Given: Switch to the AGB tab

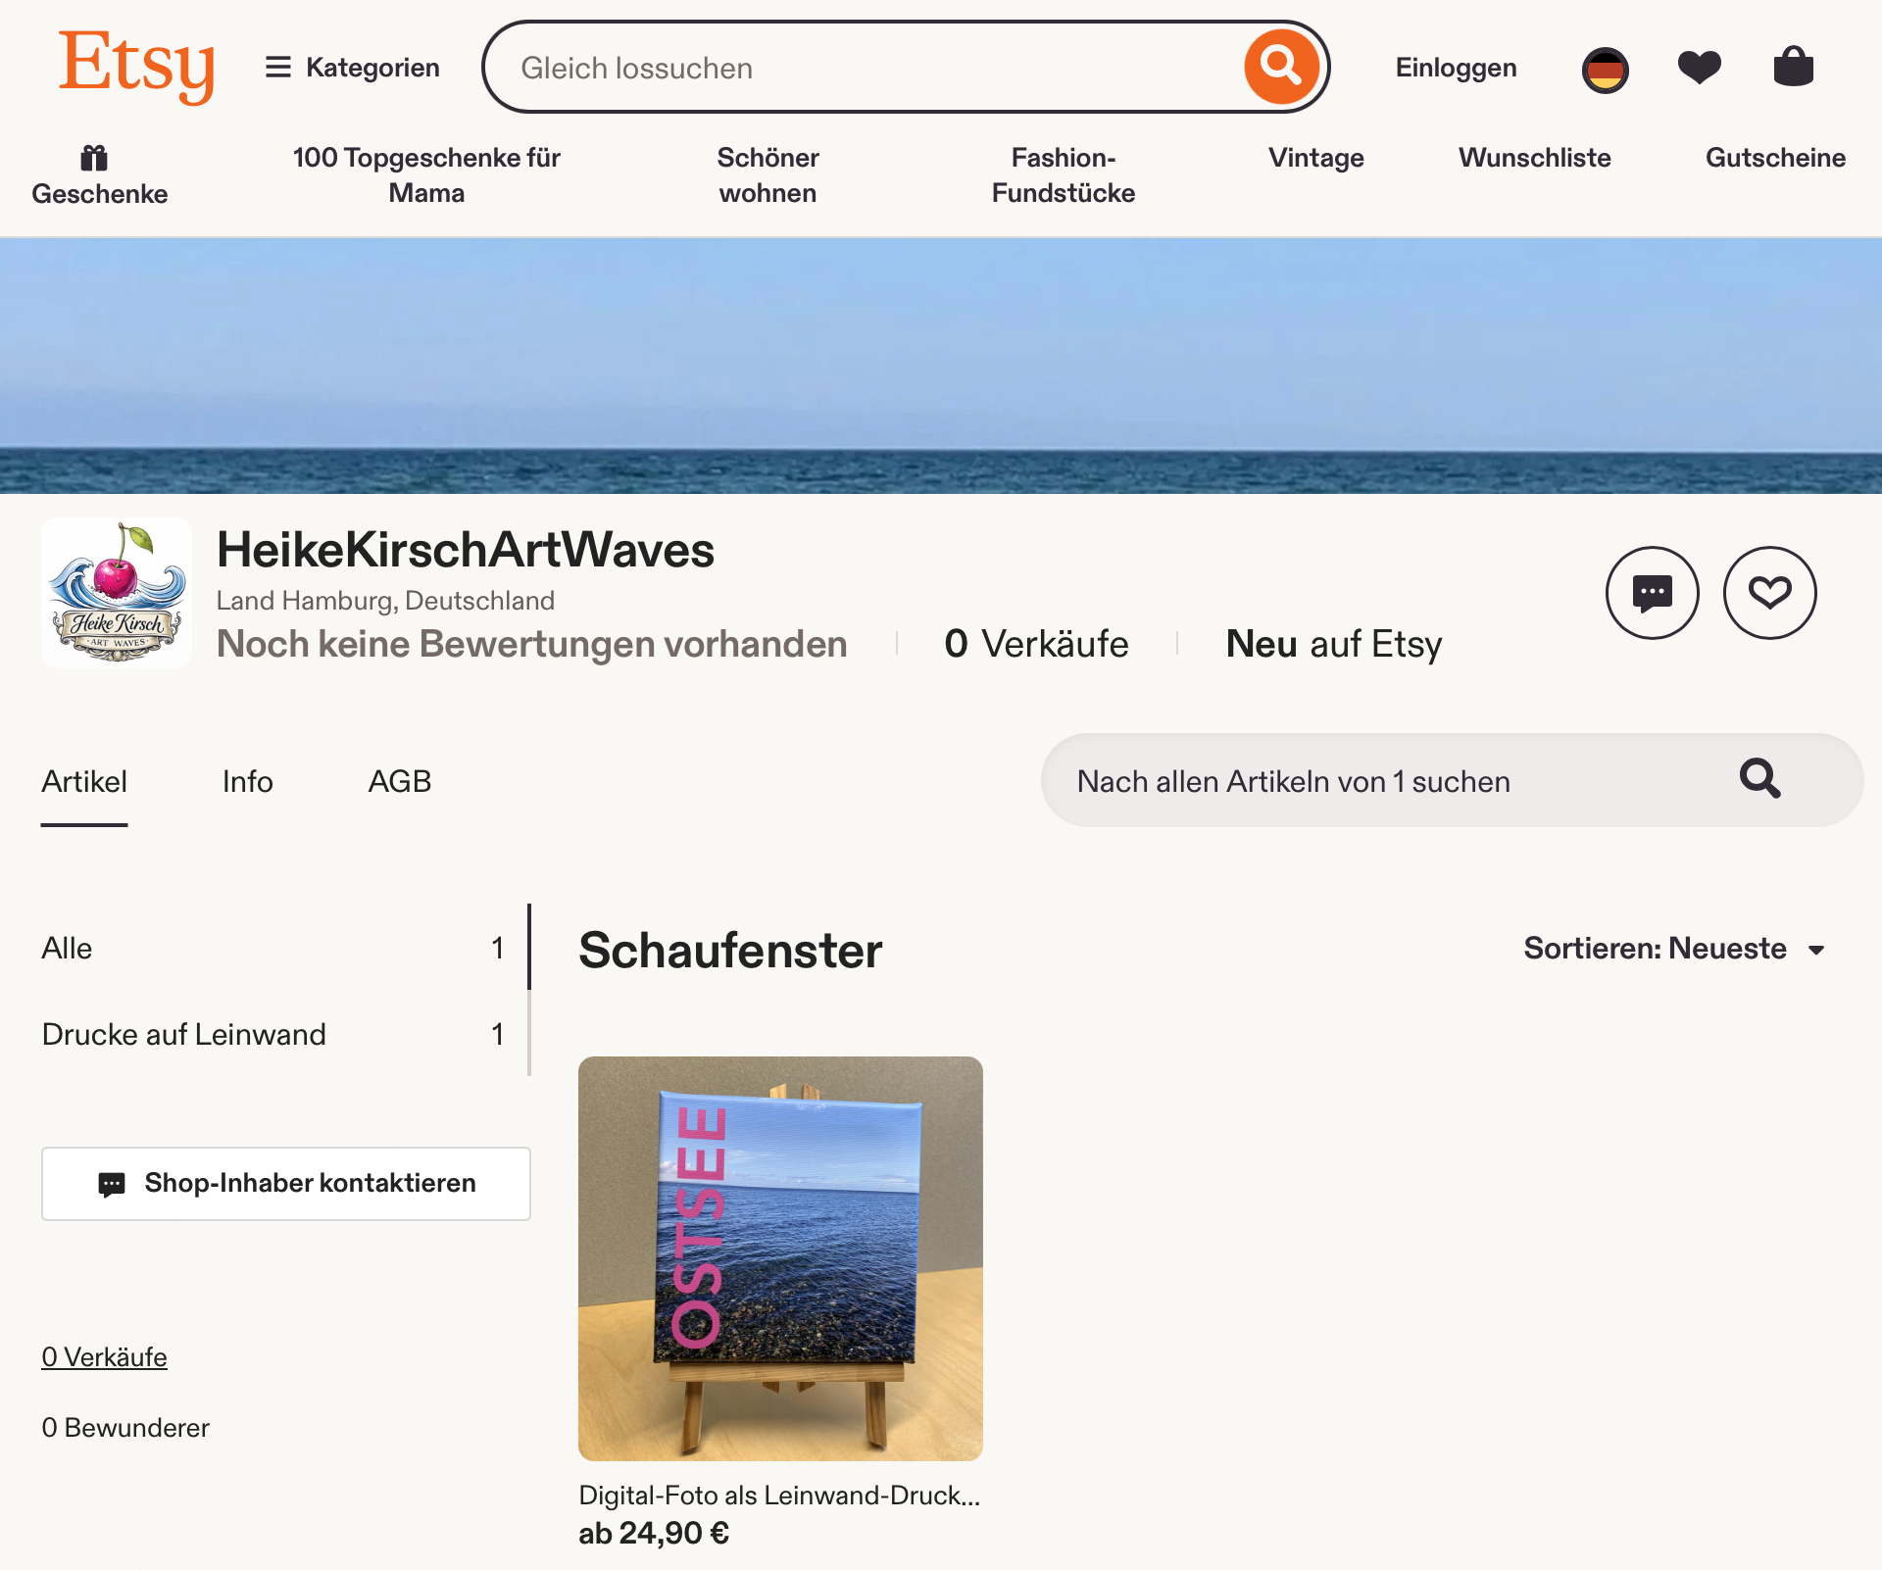Looking at the screenshot, I should [399, 782].
